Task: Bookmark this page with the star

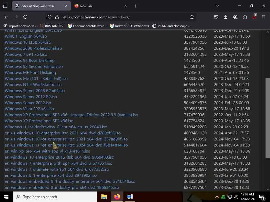Action: pos(192,17)
